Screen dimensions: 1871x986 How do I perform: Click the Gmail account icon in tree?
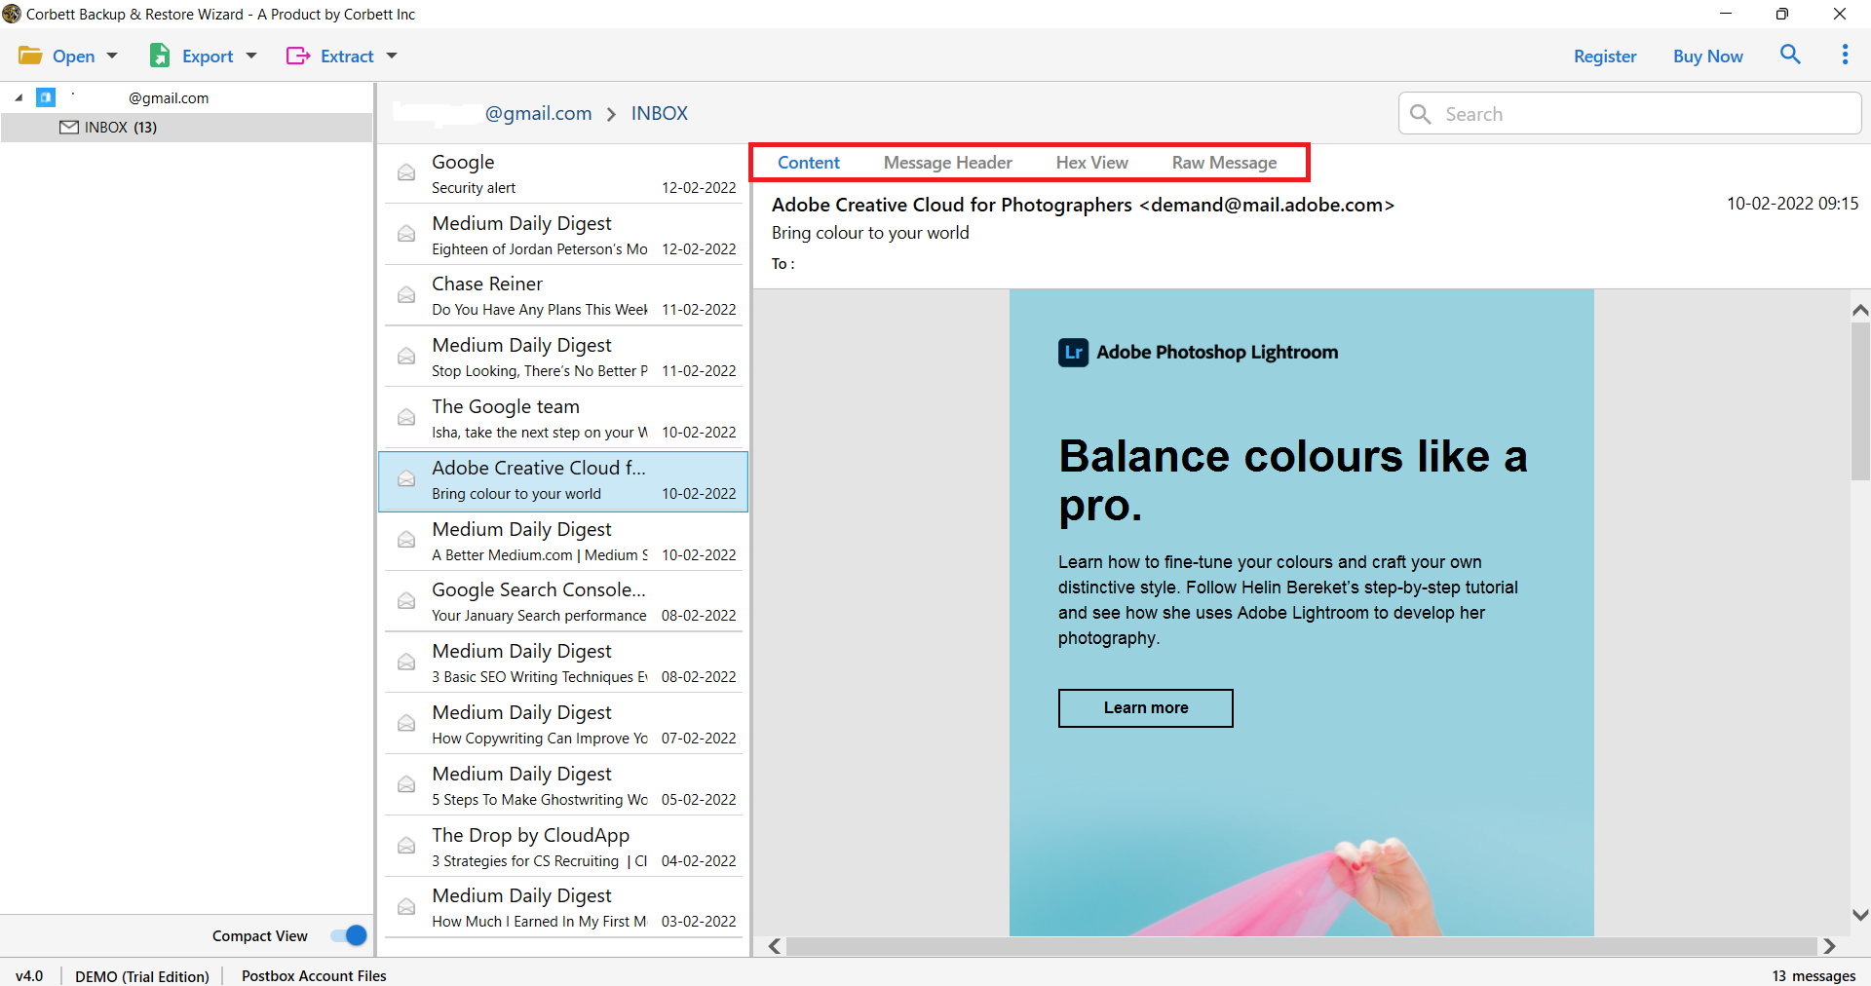tap(46, 97)
